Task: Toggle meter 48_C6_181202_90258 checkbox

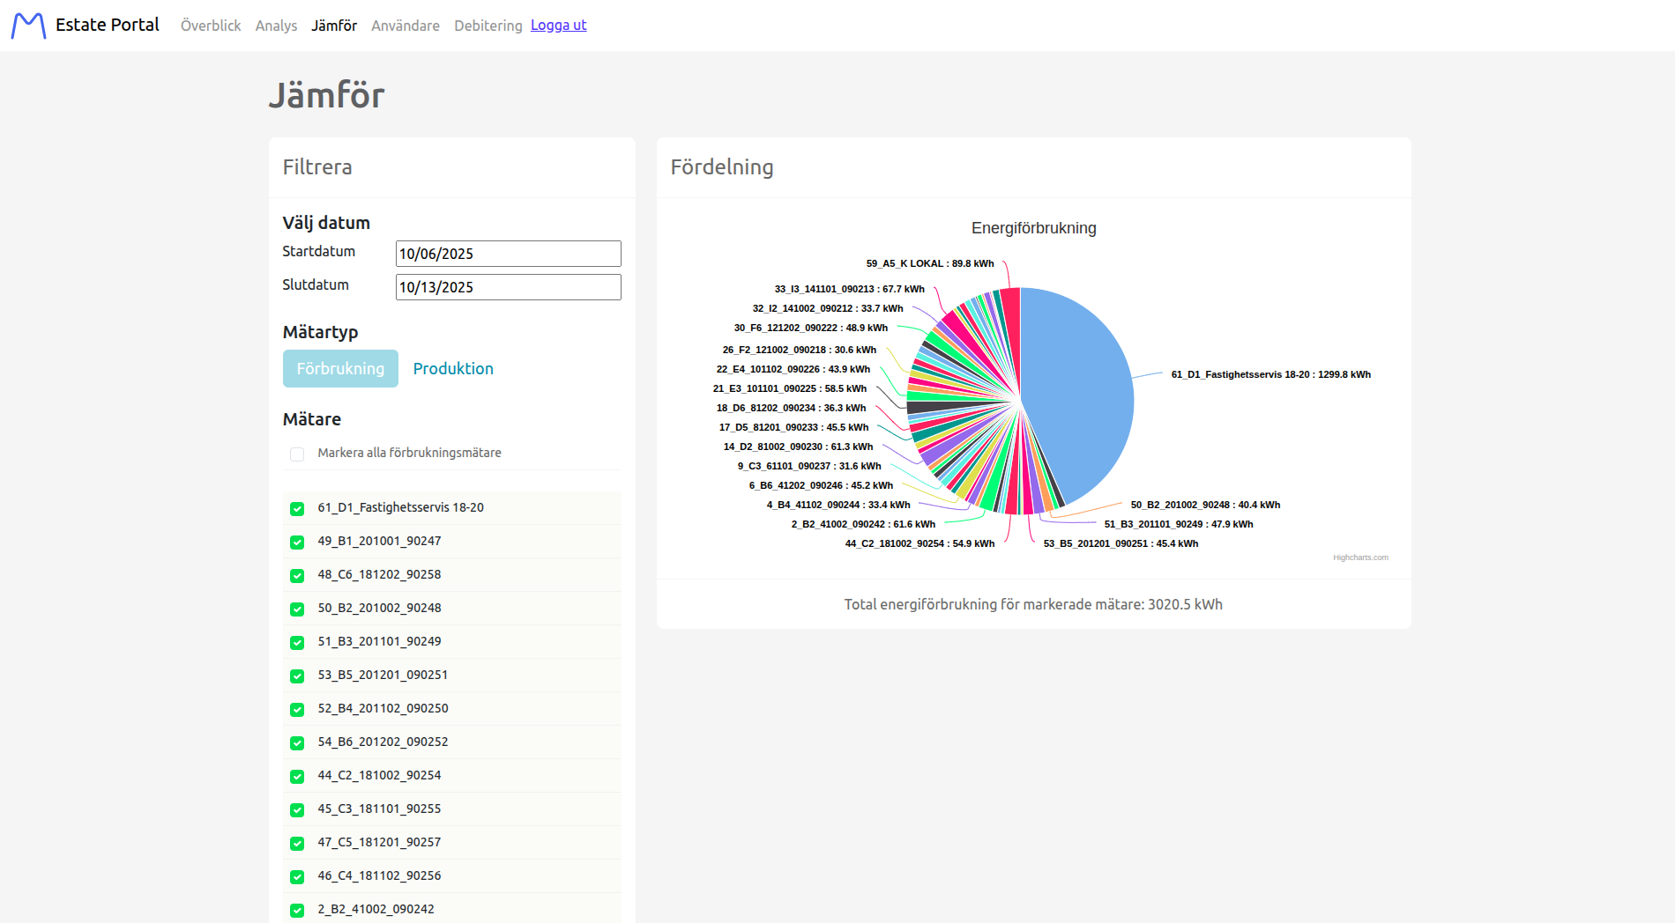Action: (297, 575)
